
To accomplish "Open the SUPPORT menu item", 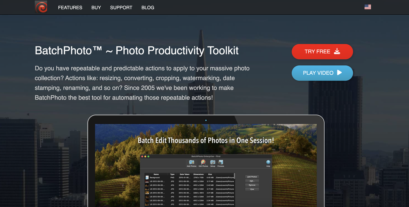I will point(121,7).
